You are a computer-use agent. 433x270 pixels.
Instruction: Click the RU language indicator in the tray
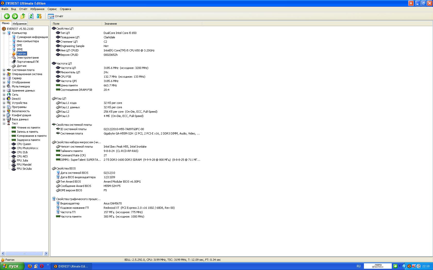pyautogui.click(x=359, y=266)
